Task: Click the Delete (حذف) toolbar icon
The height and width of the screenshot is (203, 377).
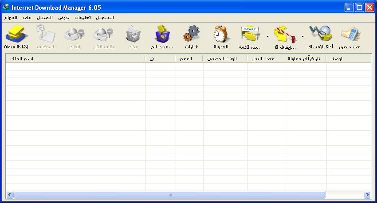Action: click(x=133, y=34)
